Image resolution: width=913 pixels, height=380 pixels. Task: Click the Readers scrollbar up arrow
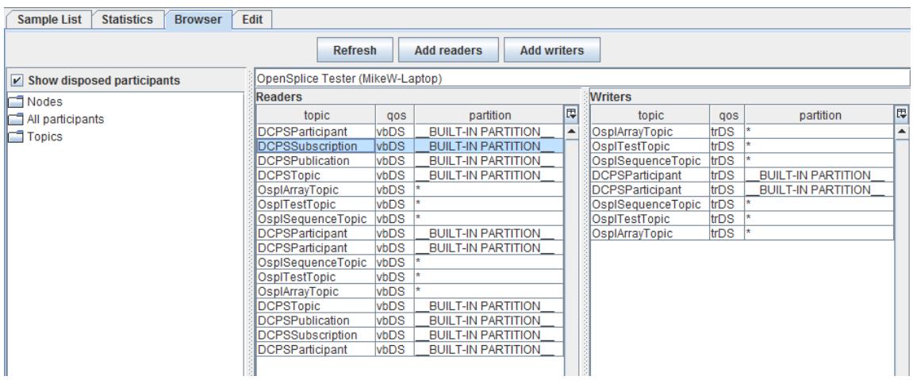tap(571, 132)
